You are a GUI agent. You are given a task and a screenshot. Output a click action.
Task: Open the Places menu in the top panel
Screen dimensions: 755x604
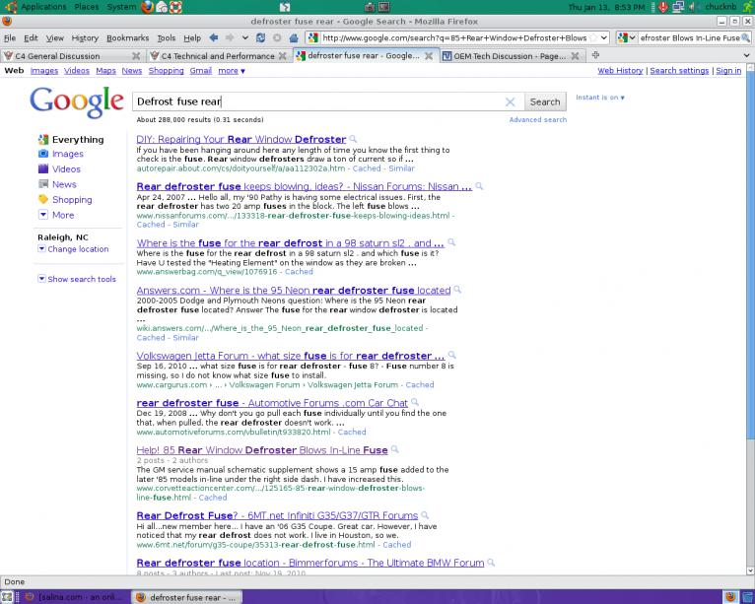86,7
